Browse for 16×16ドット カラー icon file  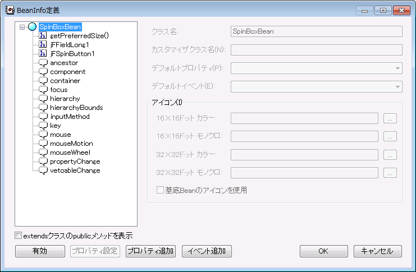[x=390, y=118]
